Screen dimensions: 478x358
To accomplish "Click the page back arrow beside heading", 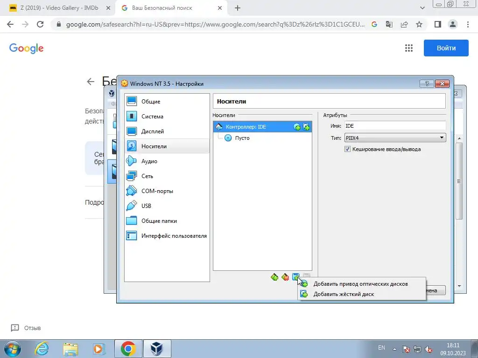I will [x=91, y=82].
